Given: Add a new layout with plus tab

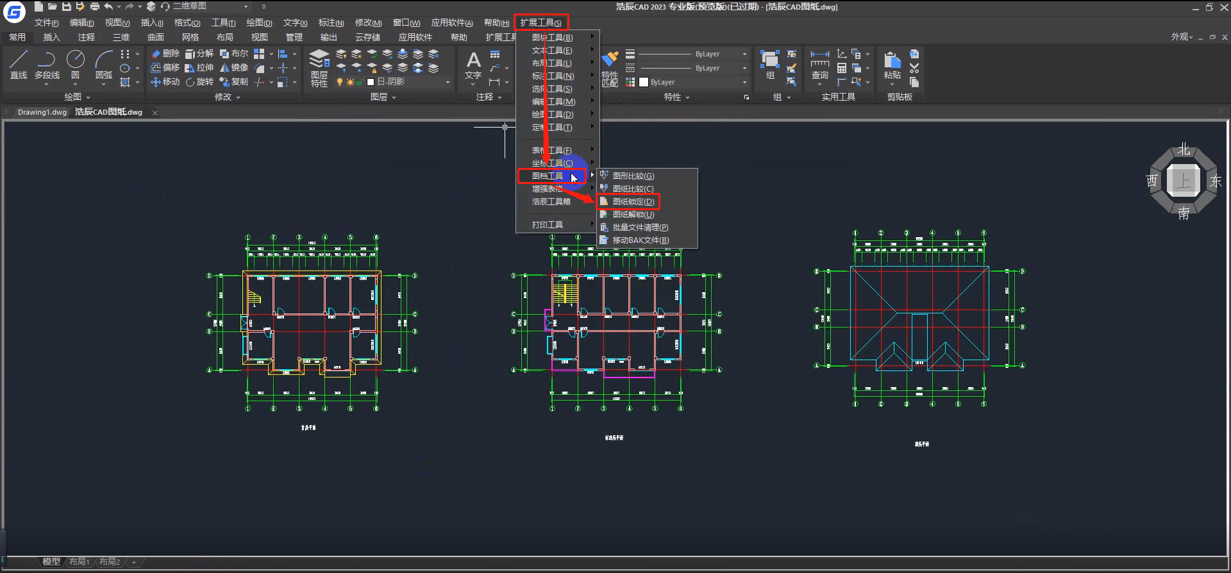Looking at the screenshot, I should tap(134, 562).
